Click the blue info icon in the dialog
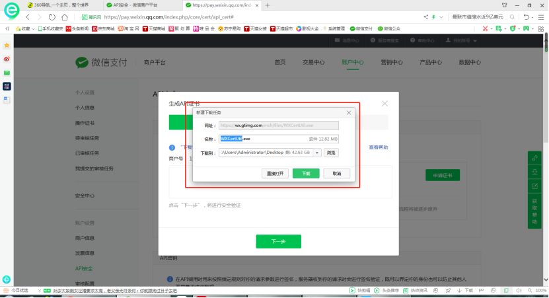This screenshot has width=549, height=298. coord(172,147)
